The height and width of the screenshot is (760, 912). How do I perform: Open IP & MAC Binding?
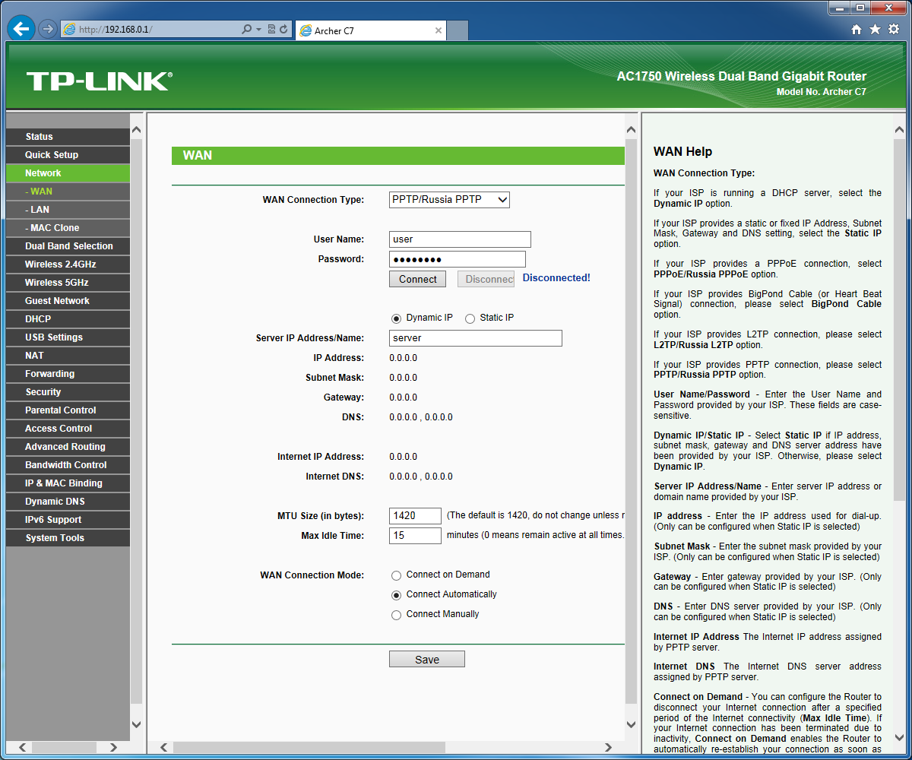pos(68,483)
